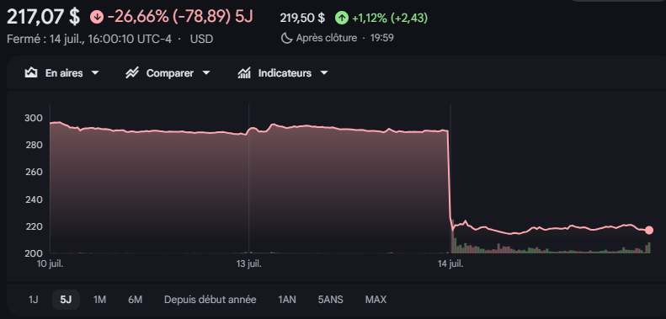This screenshot has height=319, width=666.
Task: Click the indicators bar-chart icon
Action: 244,73
